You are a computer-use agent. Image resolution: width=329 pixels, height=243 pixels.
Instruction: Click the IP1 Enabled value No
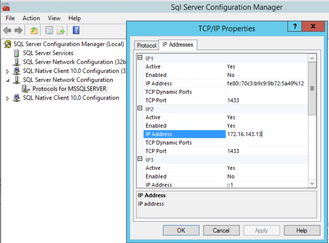(267, 75)
